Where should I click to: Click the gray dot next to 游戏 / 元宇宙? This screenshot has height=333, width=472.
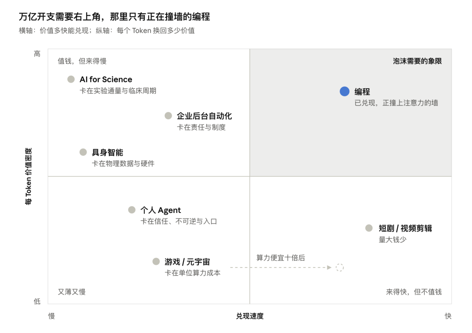156,261
